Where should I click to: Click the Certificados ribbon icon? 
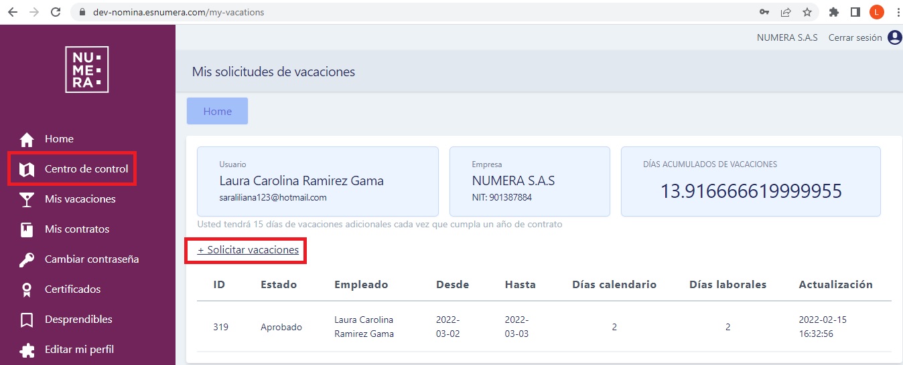(27, 289)
